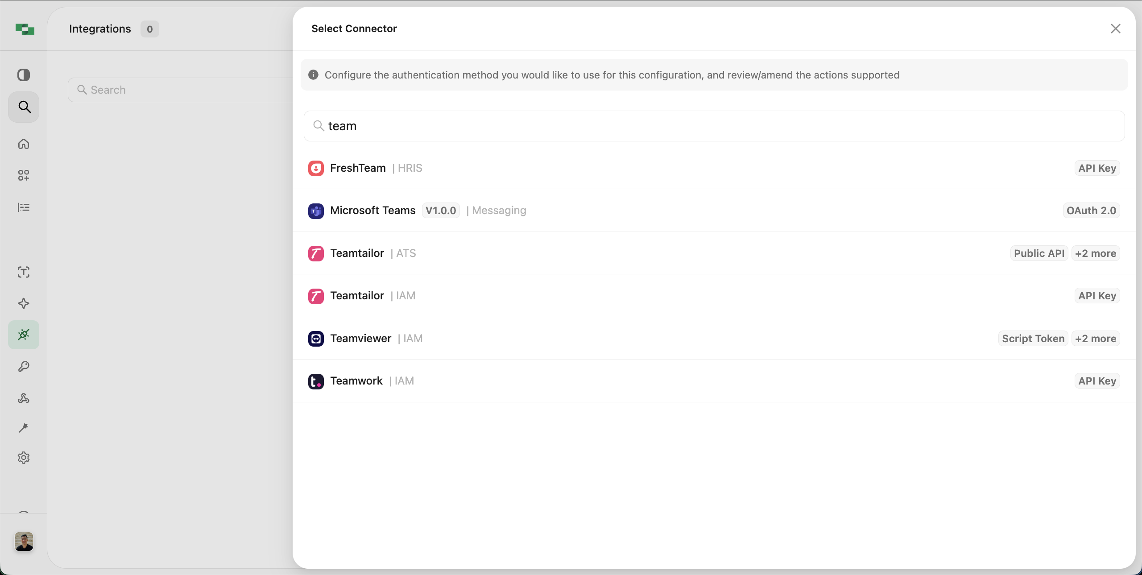Expand the "+2 more" badge on Teamtailor ATS
Screen dimensions: 1142x575
click(x=1095, y=253)
